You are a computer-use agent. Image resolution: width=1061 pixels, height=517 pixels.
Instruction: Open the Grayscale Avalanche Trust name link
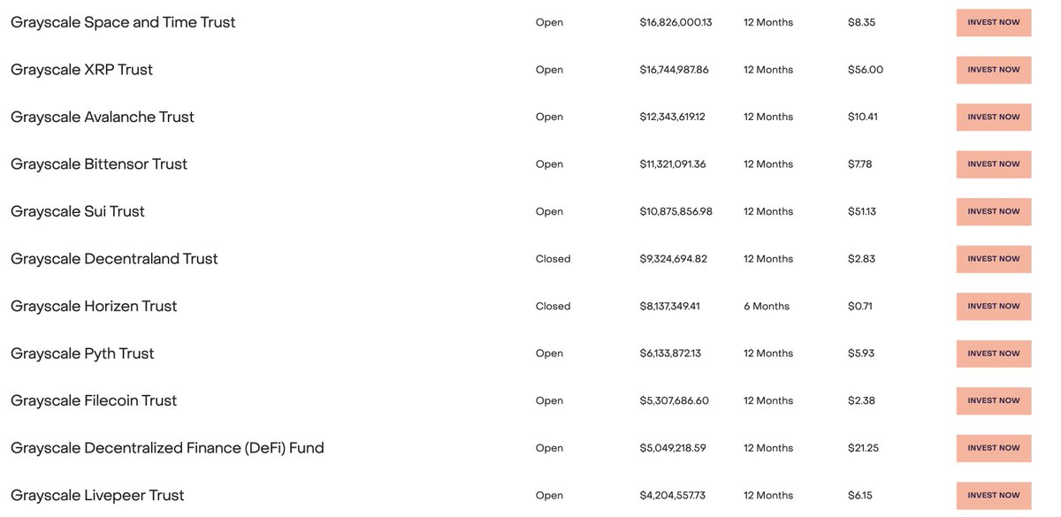click(x=103, y=117)
